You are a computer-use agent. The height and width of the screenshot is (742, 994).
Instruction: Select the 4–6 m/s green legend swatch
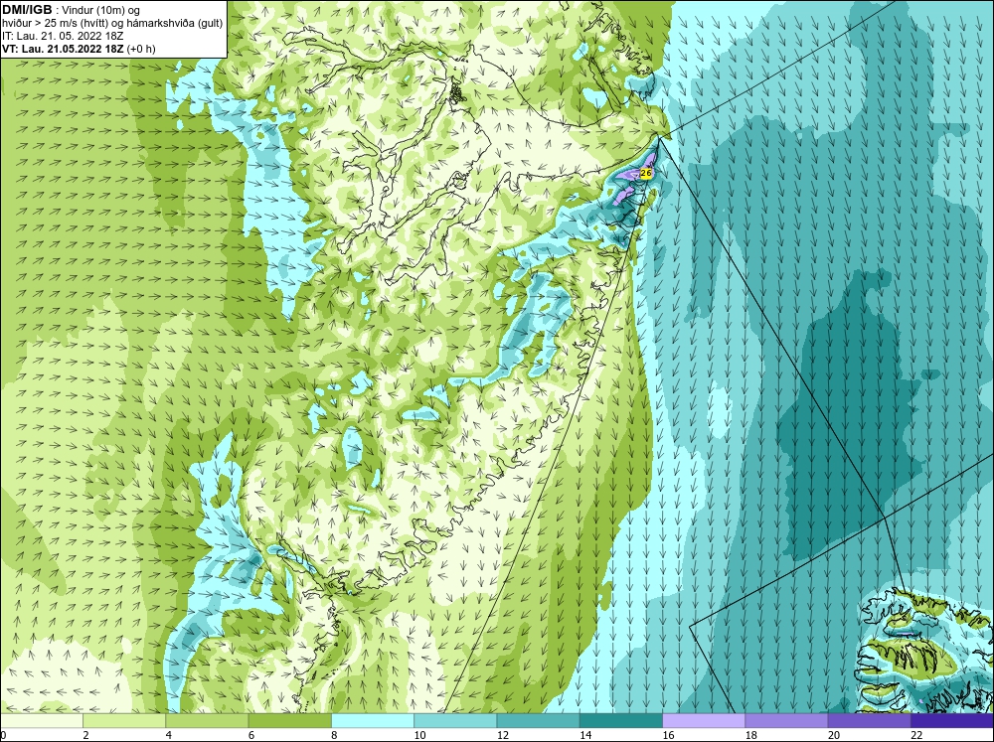[207, 721]
